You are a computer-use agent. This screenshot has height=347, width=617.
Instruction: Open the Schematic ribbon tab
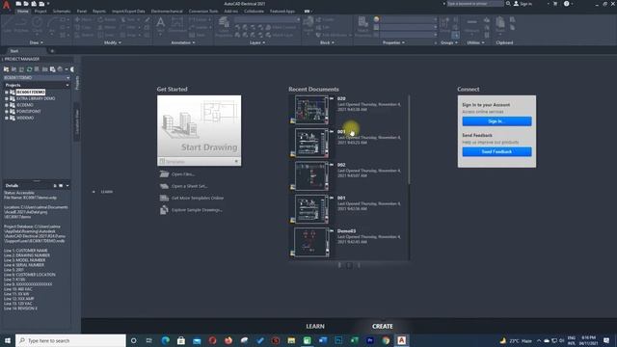62,11
